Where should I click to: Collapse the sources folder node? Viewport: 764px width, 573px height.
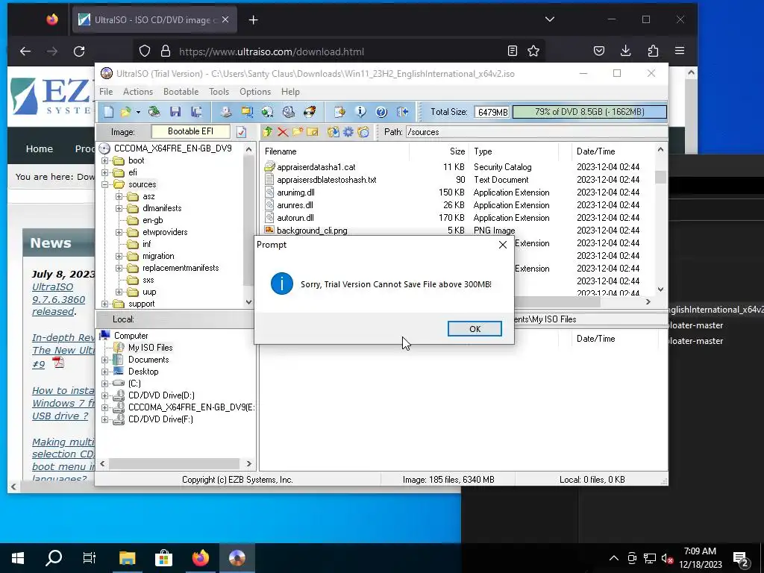(104, 184)
